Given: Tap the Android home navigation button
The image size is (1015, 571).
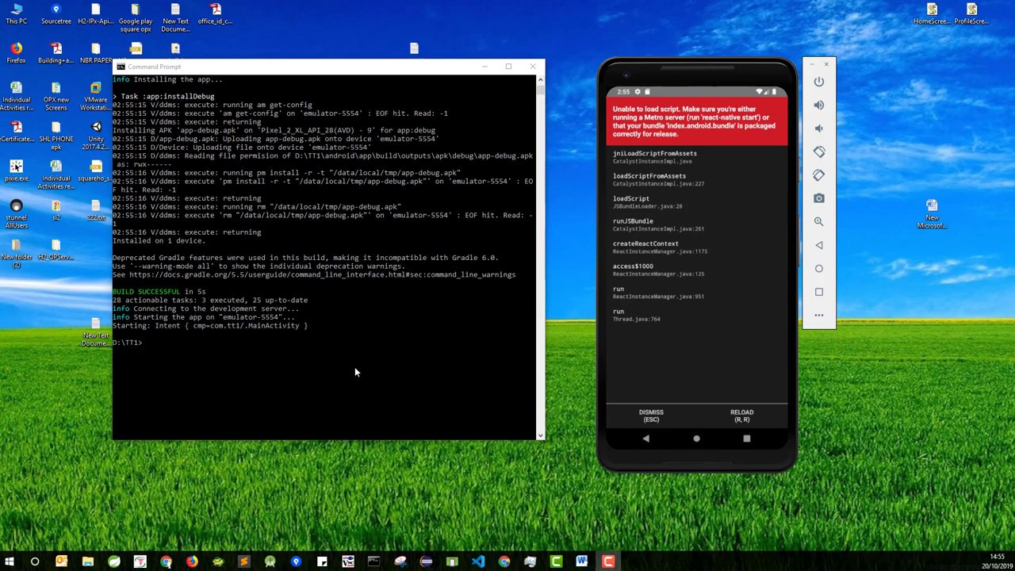Looking at the screenshot, I should (x=696, y=439).
